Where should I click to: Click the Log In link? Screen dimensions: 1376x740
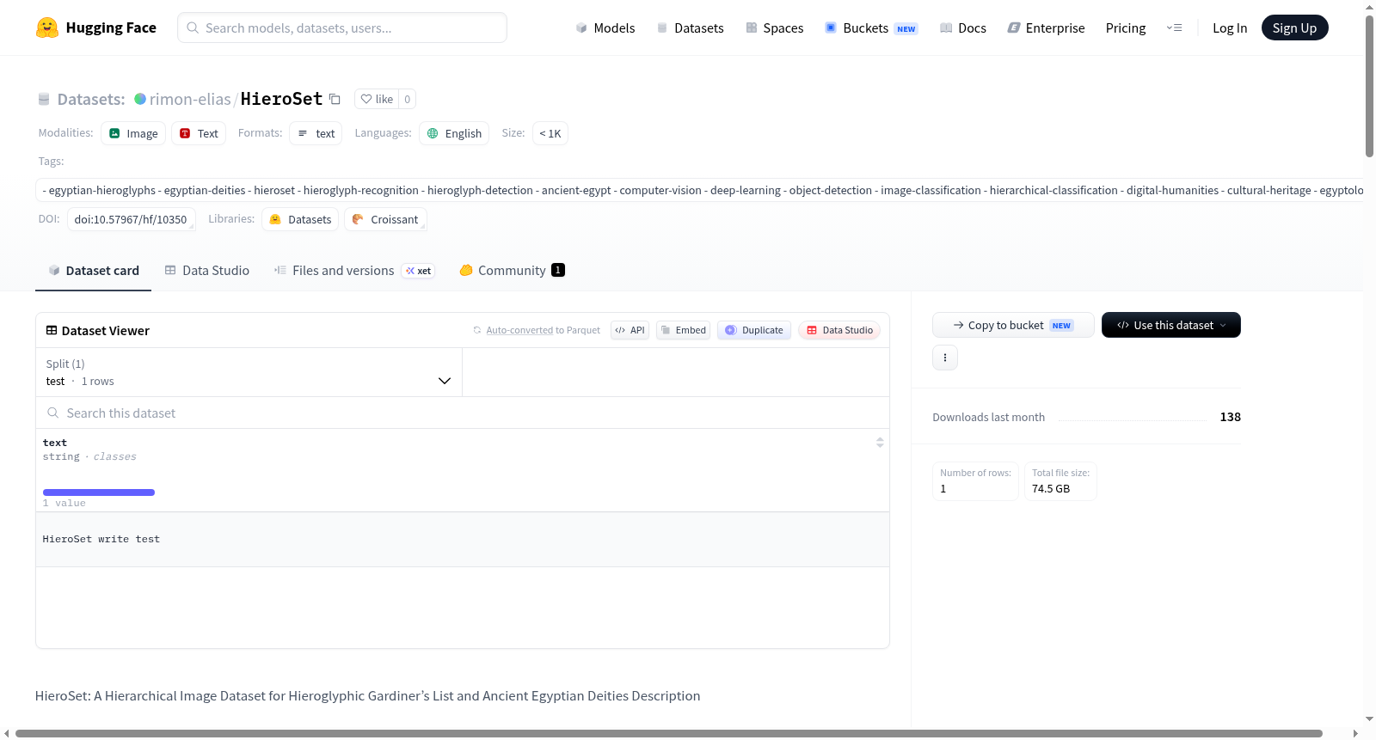click(x=1230, y=28)
